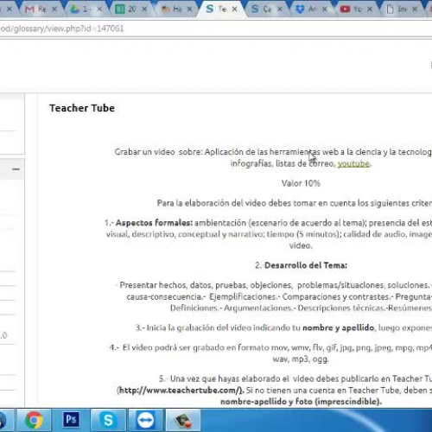Close the active Te tab
The width and height of the screenshot is (432, 432).
235,10
